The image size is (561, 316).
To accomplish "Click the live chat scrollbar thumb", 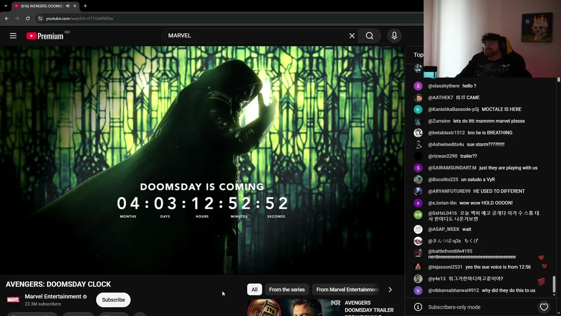I will point(554,284).
